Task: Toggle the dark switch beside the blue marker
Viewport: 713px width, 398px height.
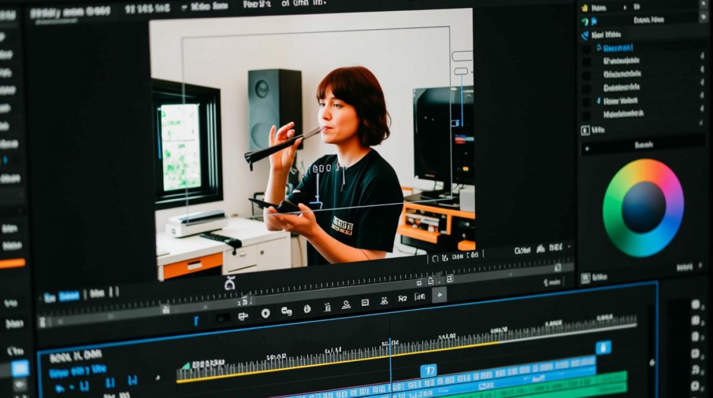Action: click(223, 318)
